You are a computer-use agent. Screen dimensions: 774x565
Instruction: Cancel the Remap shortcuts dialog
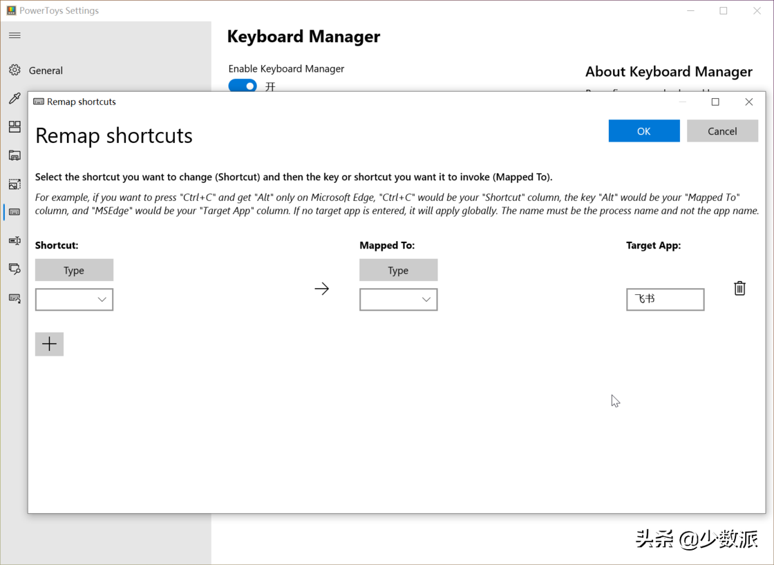click(x=723, y=131)
